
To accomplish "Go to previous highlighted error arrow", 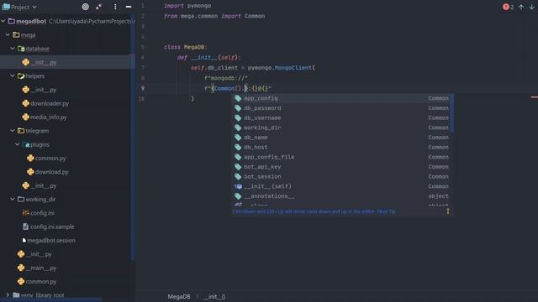I will pos(521,7).
